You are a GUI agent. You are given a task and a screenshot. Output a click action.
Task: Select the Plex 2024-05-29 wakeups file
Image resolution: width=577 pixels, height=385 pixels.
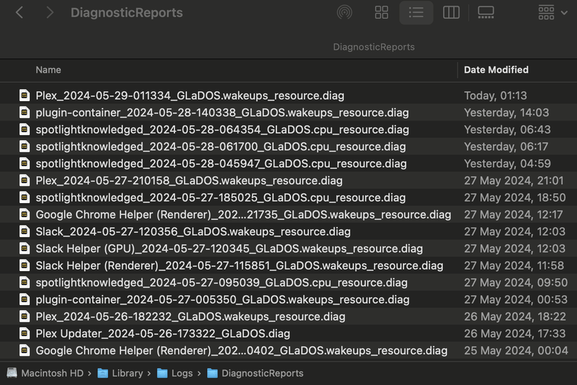click(190, 96)
